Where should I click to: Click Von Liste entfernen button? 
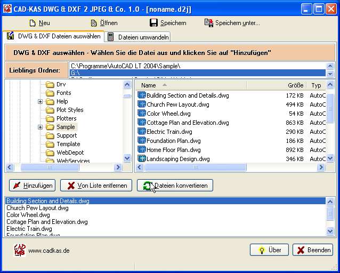pyautogui.click(x=96, y=186)
